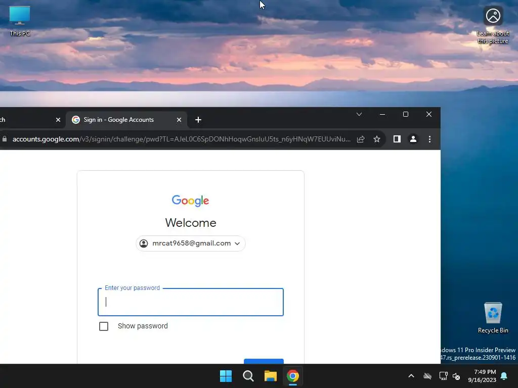Click the blue Next button at the bottom
Image resolution: width=518 pixels, height=388 pixels.
point(264,361)
